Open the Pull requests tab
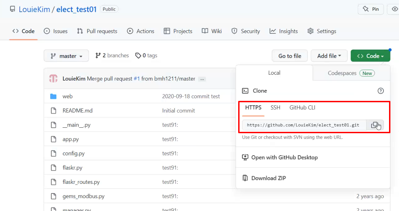Viewport: 399px width, 211px height. (97, 31)
